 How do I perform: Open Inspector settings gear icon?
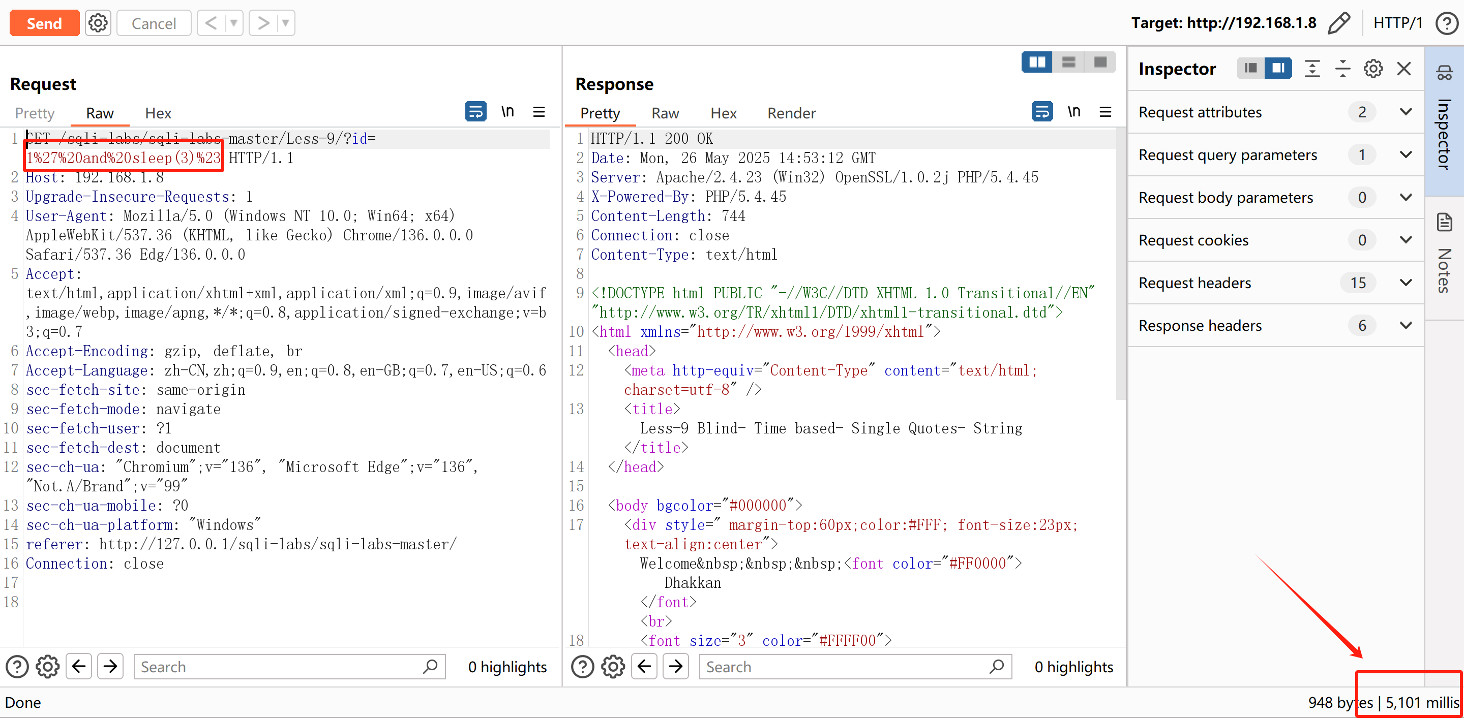coord(1372,69)
